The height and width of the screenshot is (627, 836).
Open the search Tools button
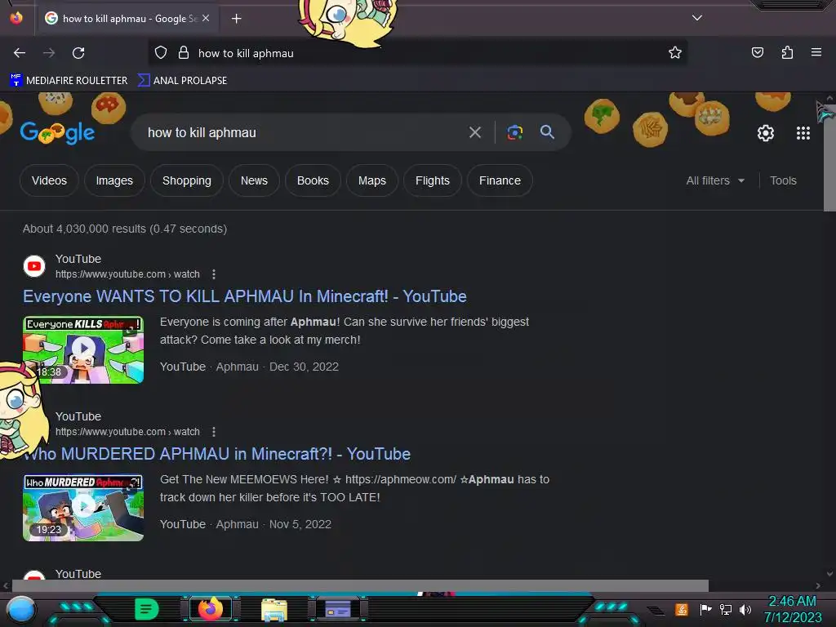[783, 180]
